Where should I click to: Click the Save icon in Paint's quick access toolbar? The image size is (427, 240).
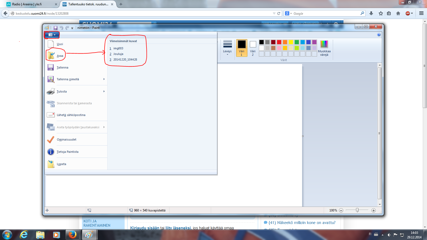coord(56,28)
